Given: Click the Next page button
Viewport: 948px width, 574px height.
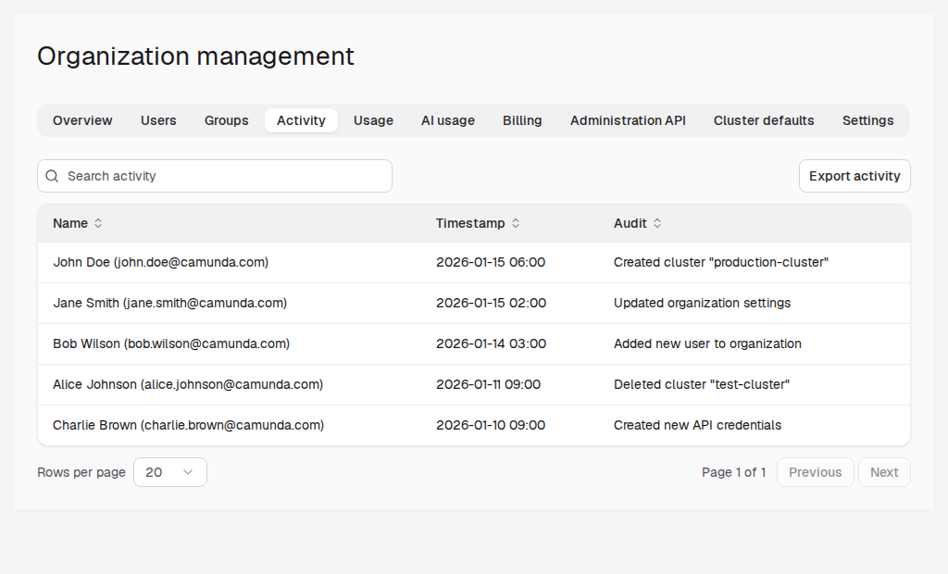Looking at the screenshot, I should 884,472.
